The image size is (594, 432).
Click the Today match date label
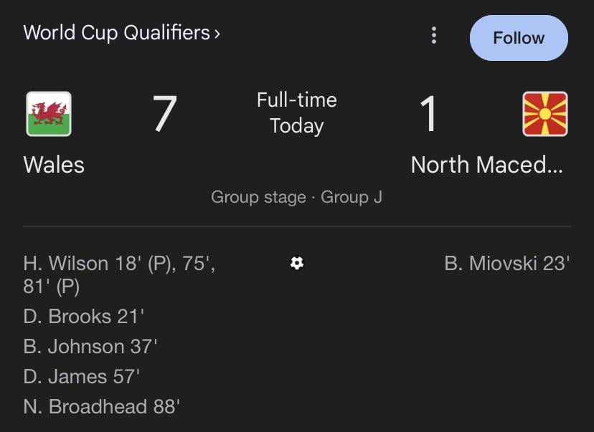pyautogui.click(x=297, y=126)
